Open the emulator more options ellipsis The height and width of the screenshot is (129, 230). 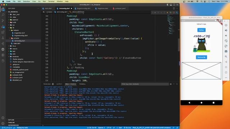226,78
